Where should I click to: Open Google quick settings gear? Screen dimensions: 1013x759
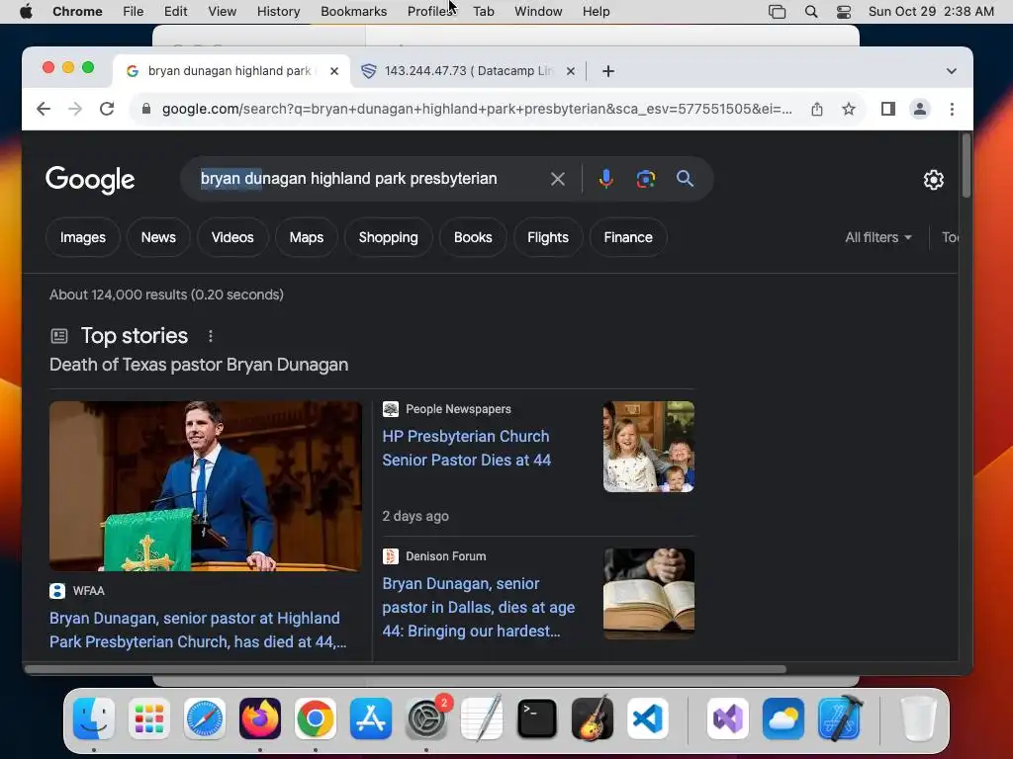click(933, 180)
